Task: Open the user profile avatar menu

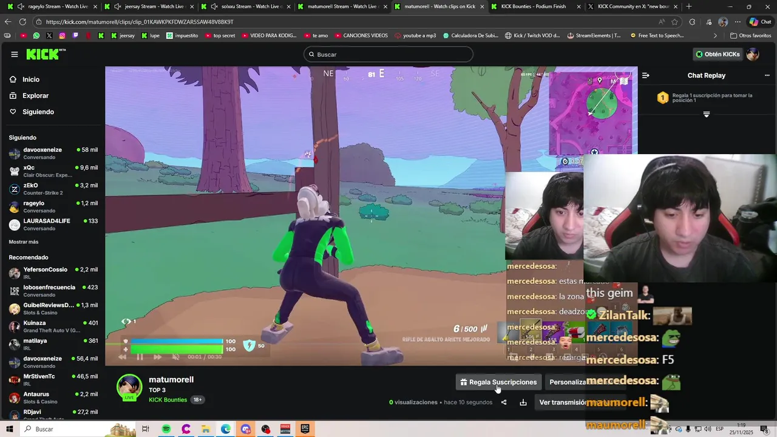Action: [753, 54]
